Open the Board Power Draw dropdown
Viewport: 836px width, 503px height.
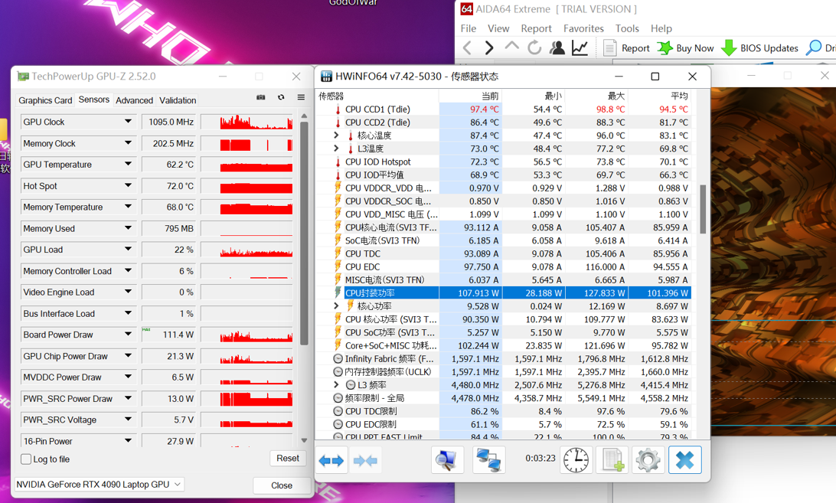click(x=128, y=335)
